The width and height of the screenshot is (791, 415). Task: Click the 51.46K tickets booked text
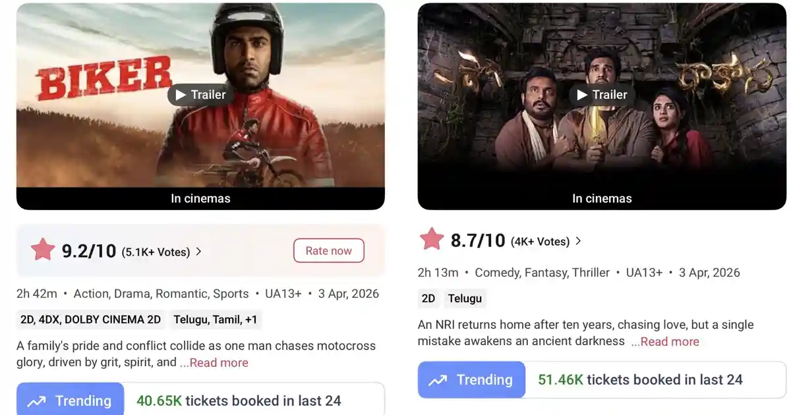coord(640,379)
